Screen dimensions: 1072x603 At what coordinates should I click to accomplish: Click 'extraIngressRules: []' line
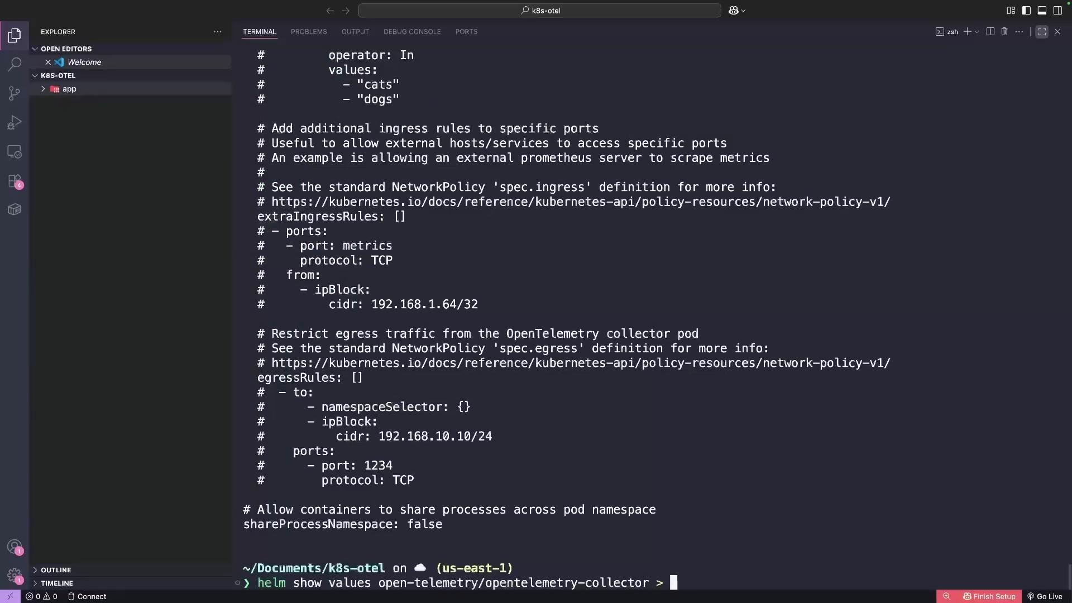332,216
